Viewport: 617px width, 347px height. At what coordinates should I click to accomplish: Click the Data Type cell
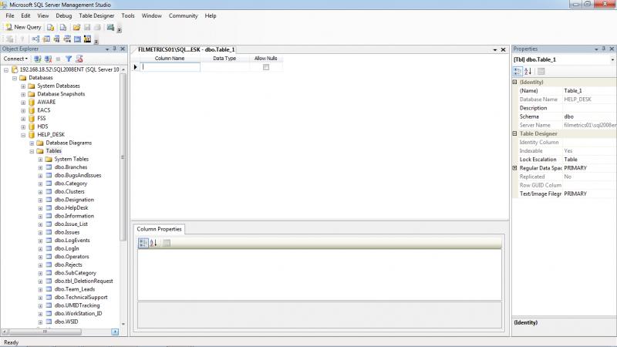point(224,67)
